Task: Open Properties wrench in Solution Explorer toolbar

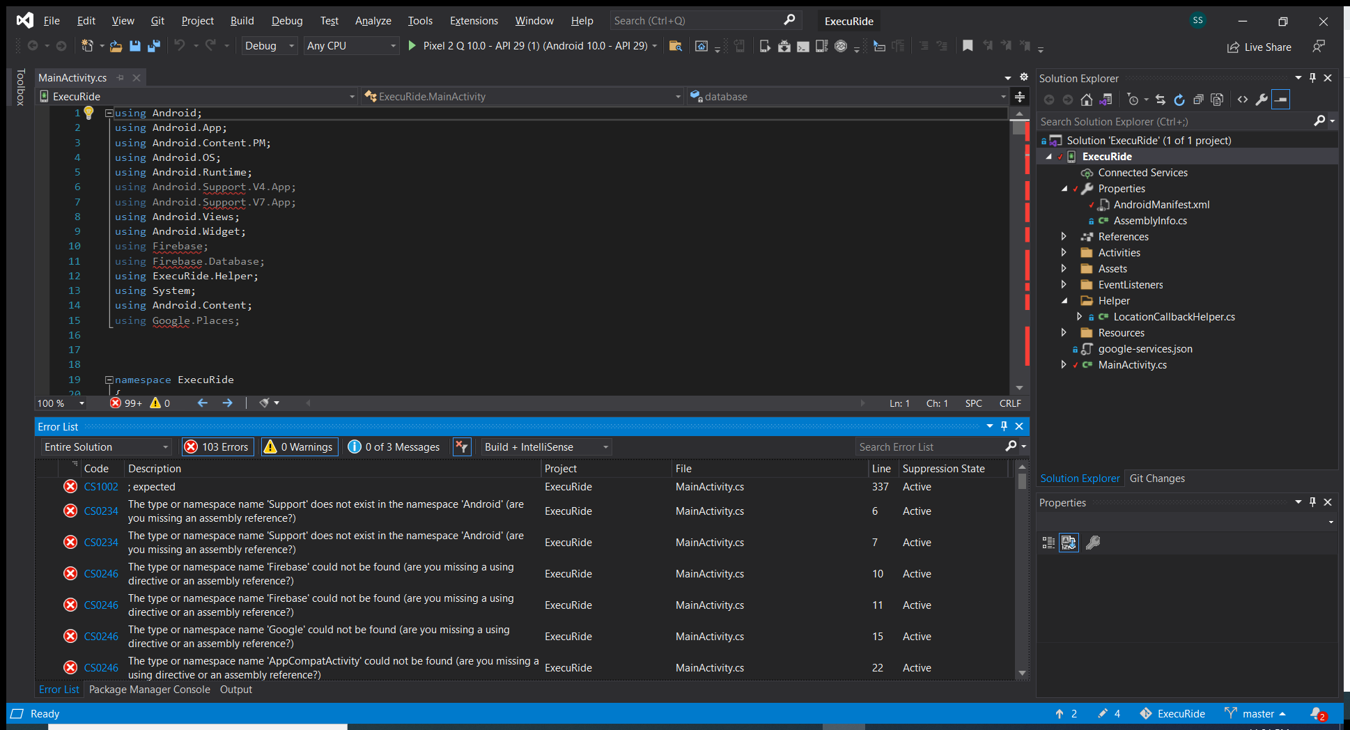Action: coord(1262,100)
